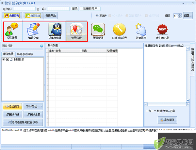Switch to the 帐号列表 tab
Viewport: 196px width, 150px height.
click(x=53, y=46)
